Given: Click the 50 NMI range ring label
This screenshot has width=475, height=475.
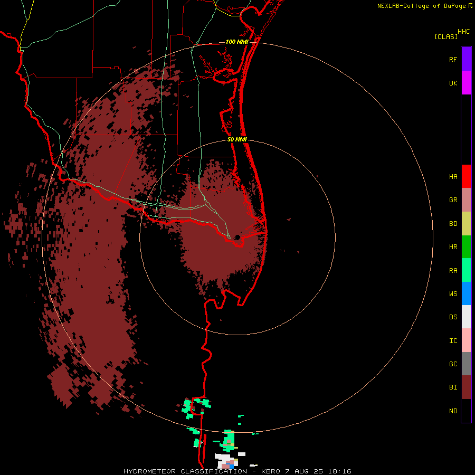Looking at the screenshot, I should pos(237,139).
